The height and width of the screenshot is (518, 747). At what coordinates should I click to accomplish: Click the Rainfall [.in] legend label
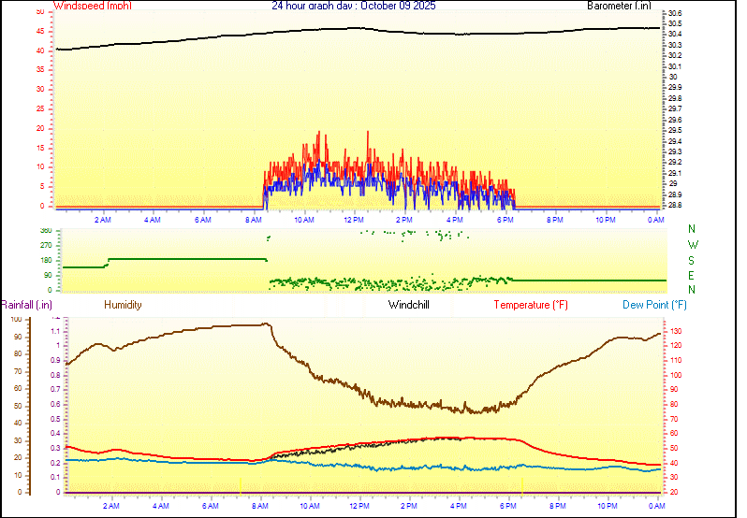(x=26, y=305)
